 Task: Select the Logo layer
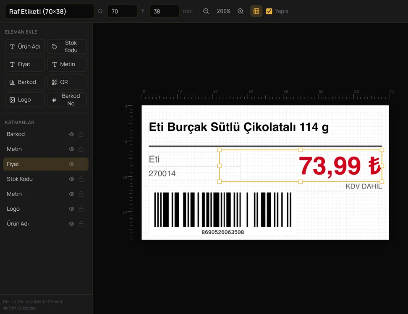coord(45,209)
